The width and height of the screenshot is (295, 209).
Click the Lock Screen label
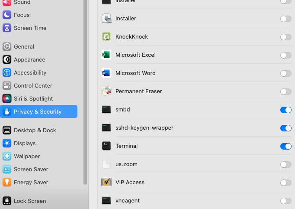coord(30,201)
